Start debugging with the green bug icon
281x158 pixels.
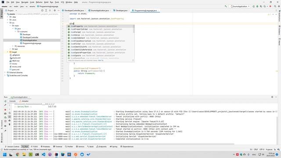click(x=257, y=6)
